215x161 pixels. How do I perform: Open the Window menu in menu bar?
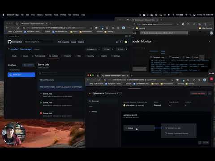click(76, 15)
